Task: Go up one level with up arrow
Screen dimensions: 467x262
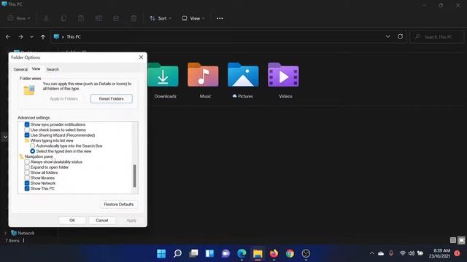Action: (43, 37)
